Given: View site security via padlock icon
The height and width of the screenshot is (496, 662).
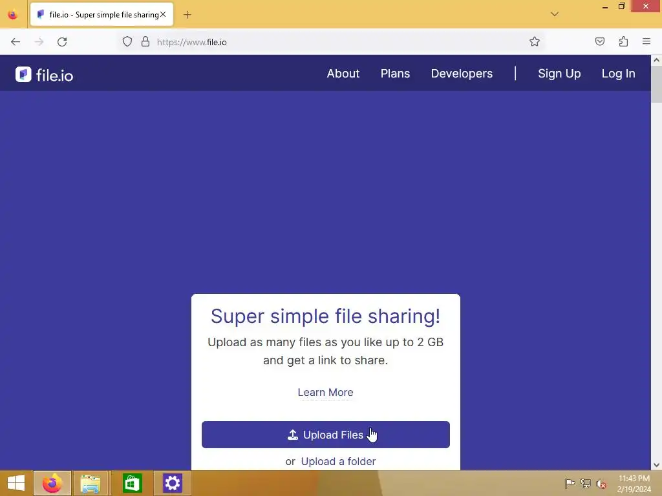Looking at the screenshot, I should 145,41.
